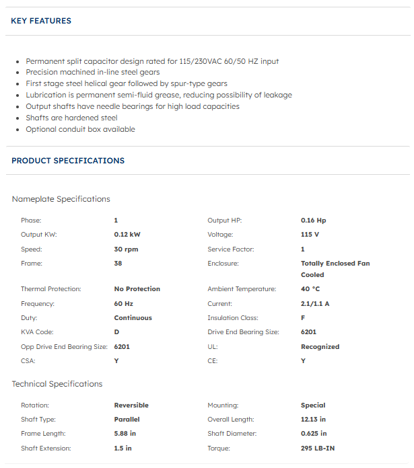
Task: Click the Technical Specifications subheading
Action: click(57, 384)
